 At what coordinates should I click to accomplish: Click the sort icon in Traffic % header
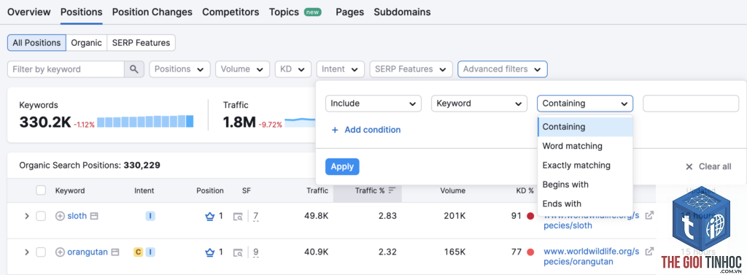coord(392,190)
